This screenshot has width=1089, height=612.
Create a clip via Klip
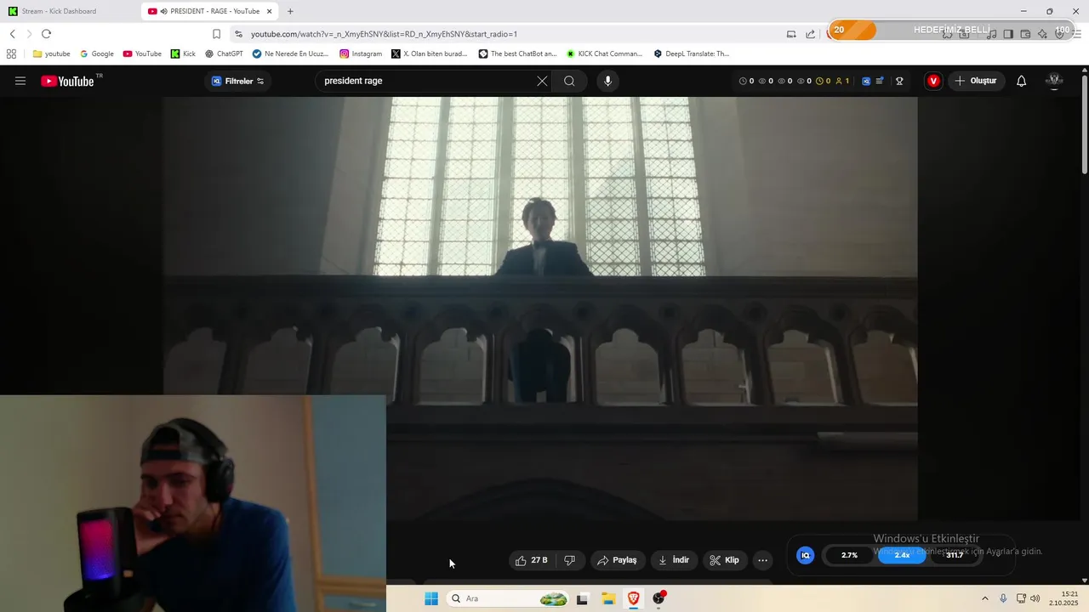tap(725, 560)
